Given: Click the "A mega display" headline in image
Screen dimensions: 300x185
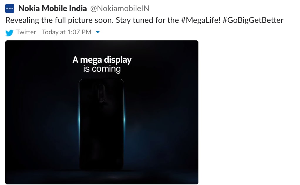Looking at the screenshot, I should (102, 60).
